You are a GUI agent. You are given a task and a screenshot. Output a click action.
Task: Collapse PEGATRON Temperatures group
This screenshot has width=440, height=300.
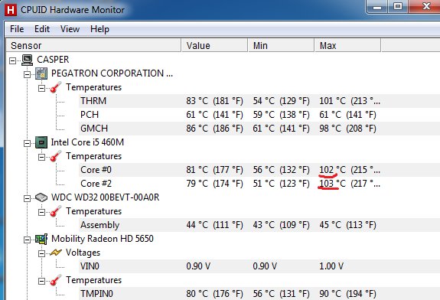point(41,88)
